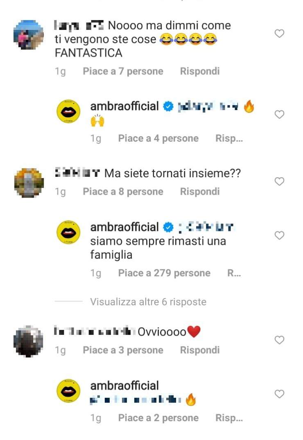Screen dimensions: 303x440
Task: Like the 'Noooo ma dimmi come' comment
Action: pos(279,34)
